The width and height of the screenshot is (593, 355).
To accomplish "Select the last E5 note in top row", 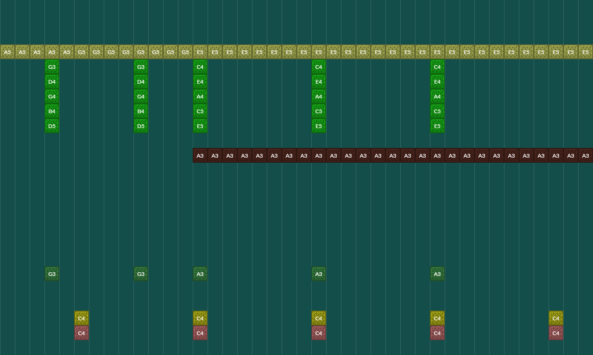I will [x=586, y=52].
